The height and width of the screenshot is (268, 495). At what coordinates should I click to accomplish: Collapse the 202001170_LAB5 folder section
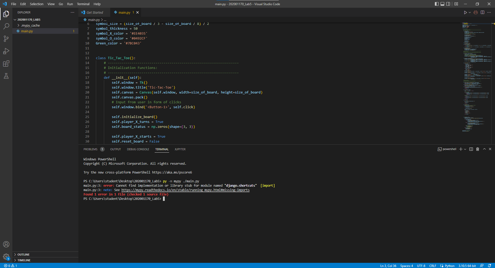[45, 20]
